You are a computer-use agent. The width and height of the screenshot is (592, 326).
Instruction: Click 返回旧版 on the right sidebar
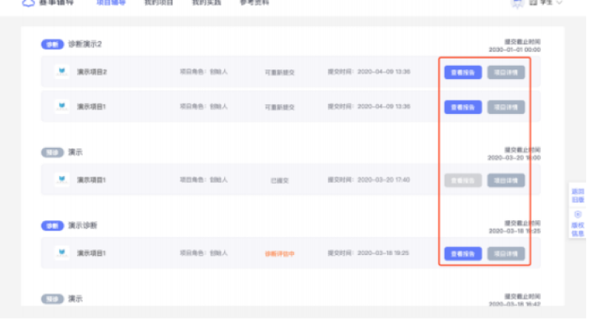577,195
